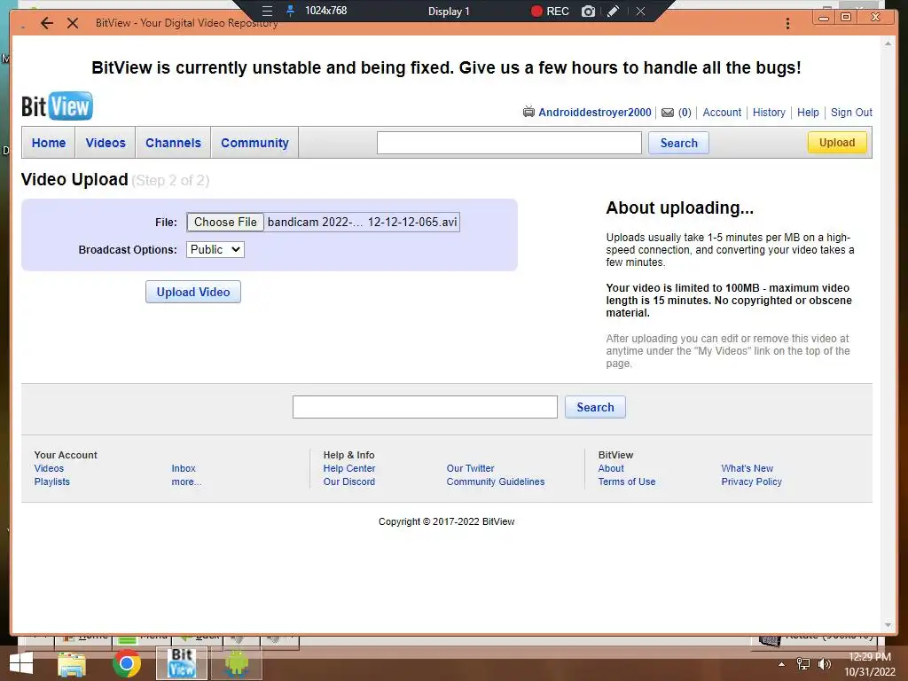Click the yellow Upload button
Image resolution: width=908 pixels, height=681 pixels.
837,143
